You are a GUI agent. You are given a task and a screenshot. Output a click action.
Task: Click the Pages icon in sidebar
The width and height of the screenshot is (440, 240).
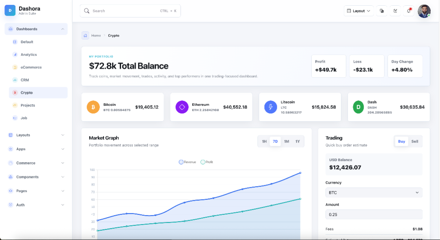coord(11,191)
